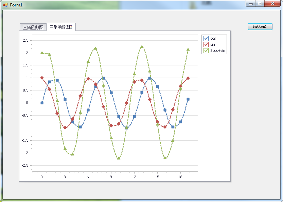Minimize the Form1 window
283x202 pixels.
click(x=251, y=4)
